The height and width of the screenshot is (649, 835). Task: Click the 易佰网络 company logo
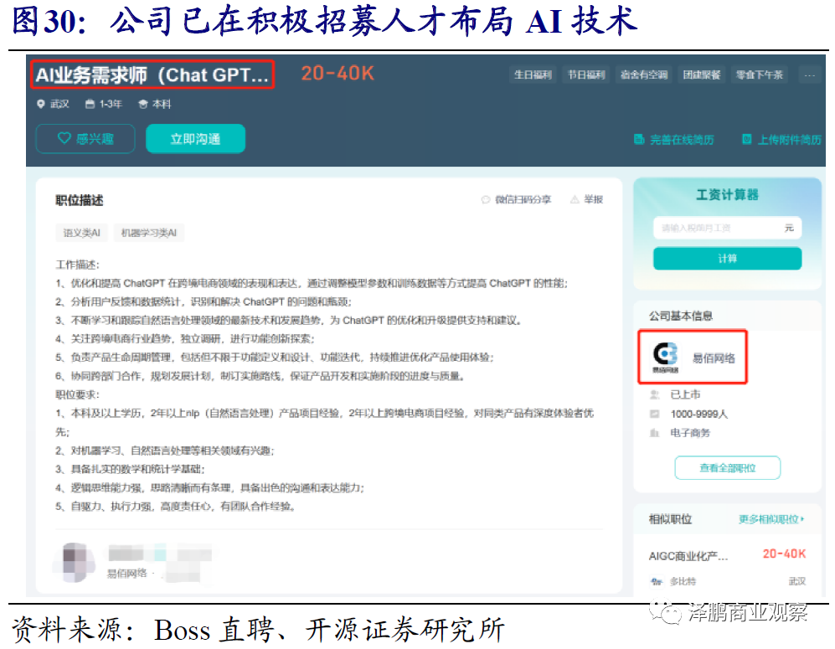666,358
